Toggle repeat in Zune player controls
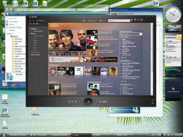The width and height of the screenshot is (183, 137). [72, 102]
